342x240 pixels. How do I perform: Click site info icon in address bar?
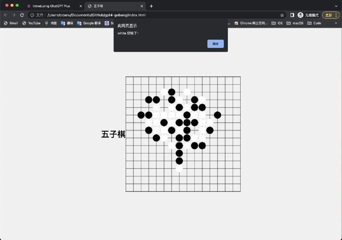pyautogui.click(x=32, y=15)
